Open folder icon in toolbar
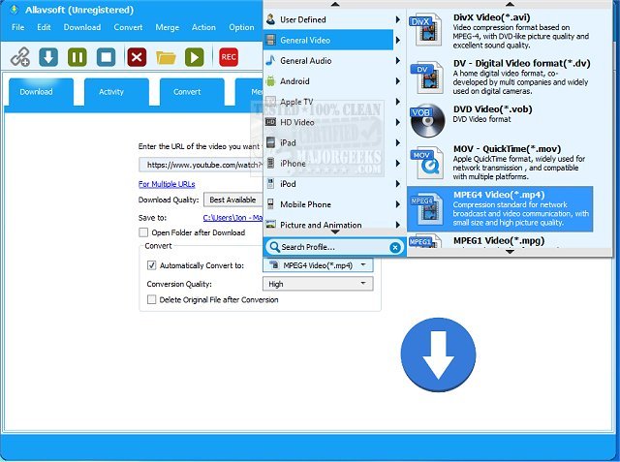Screen dimensions: 620x462 [x=166, y=58]
